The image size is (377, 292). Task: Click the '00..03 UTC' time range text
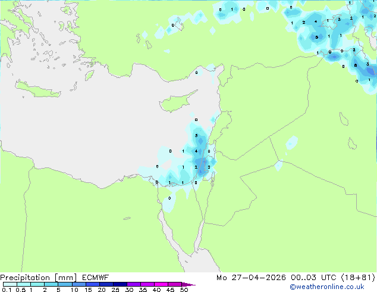(313, 278)
